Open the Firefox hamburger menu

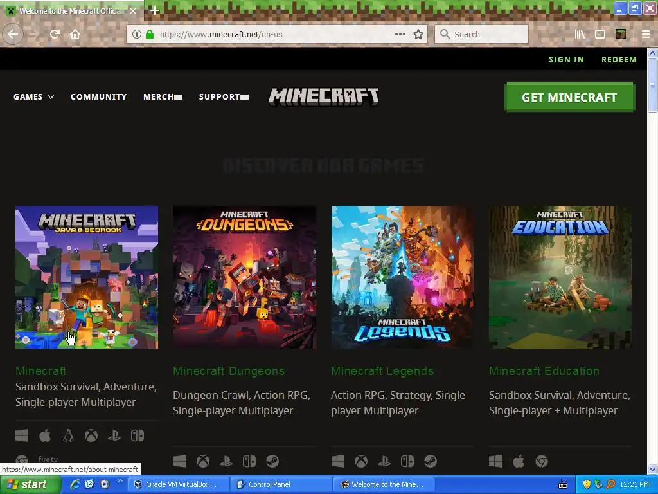[646, 34]
